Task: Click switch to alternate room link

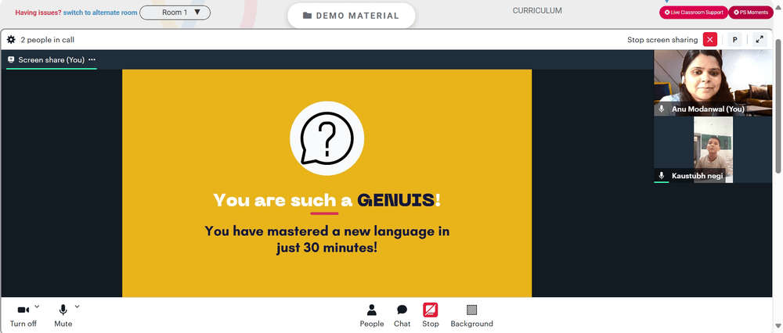Action: 100,13
